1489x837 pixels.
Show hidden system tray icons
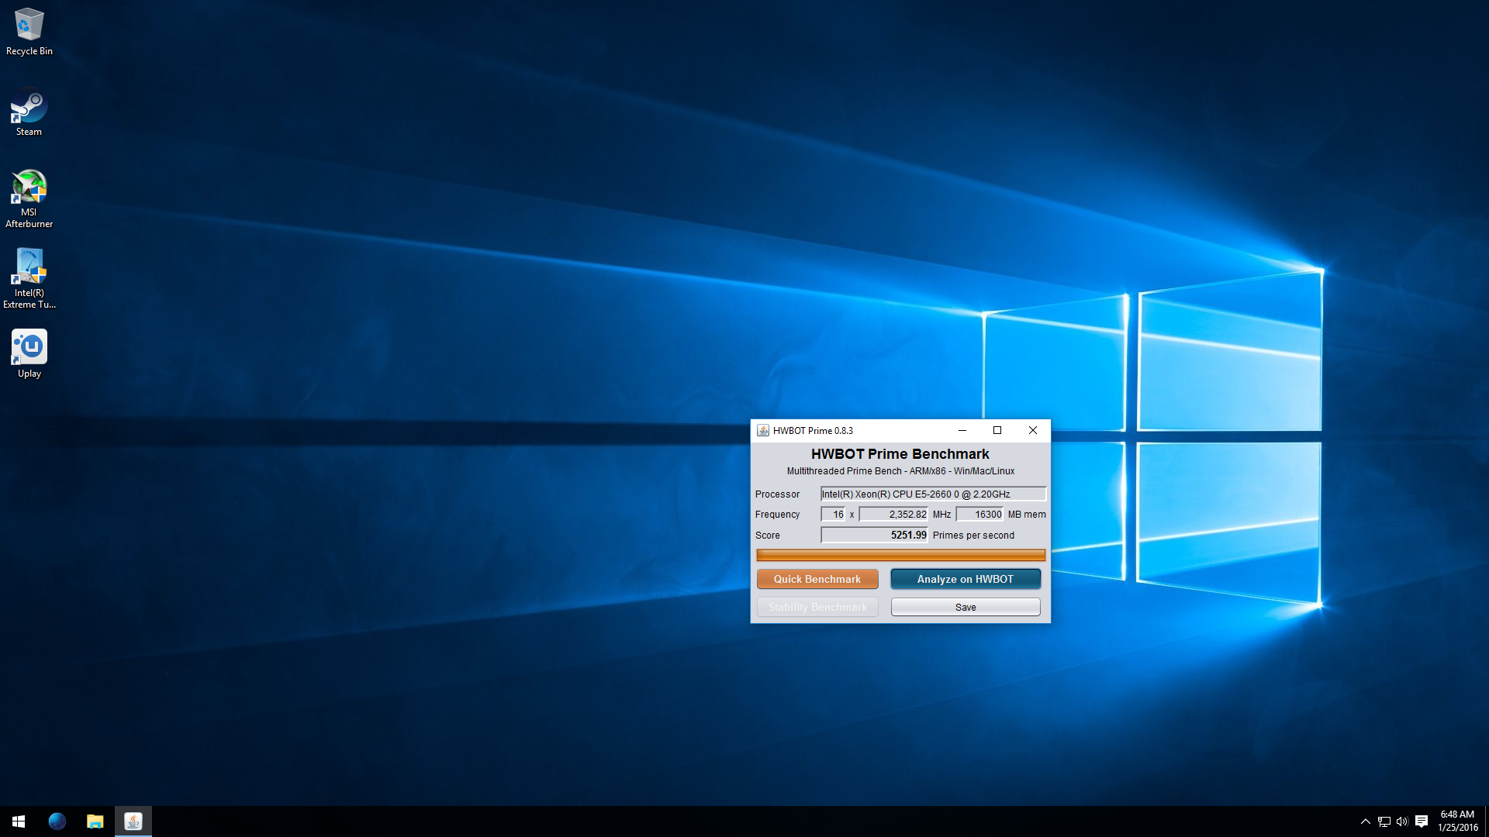tap(1365, 821)
